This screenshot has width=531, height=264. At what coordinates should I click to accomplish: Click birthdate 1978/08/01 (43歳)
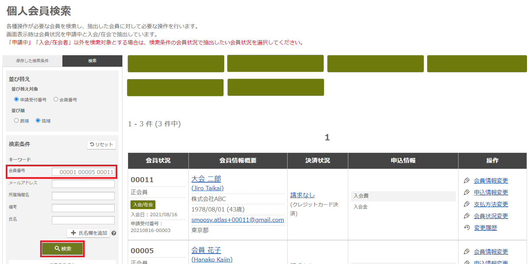pyautogui.click(x=218, y=209)
